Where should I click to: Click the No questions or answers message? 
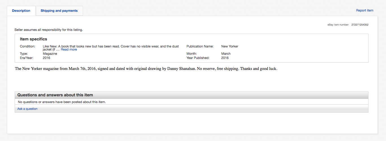click(62, 102)
